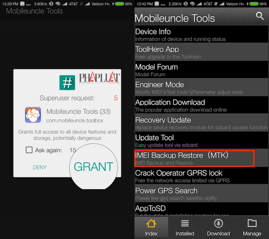Tap the SuperSU hash icon
The image size is (269, 239).
point(67,82)
